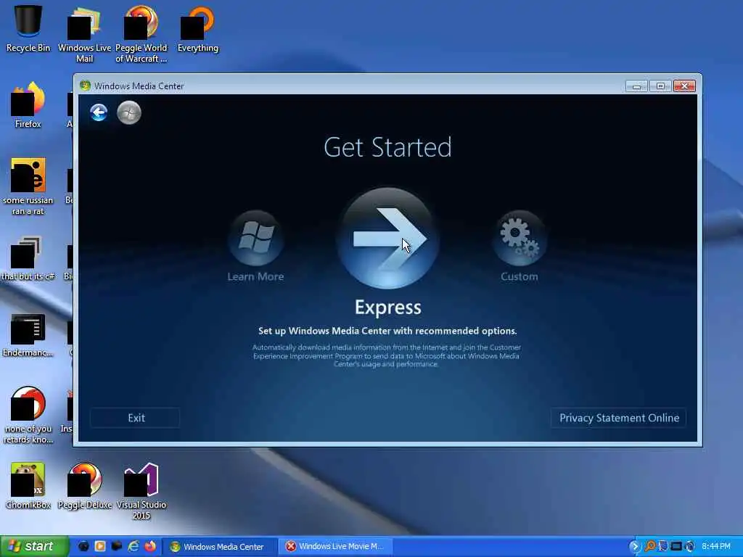Click the Windows Media Center title bar icon
This screenshot has width=743, height=557.
[86, 86]
